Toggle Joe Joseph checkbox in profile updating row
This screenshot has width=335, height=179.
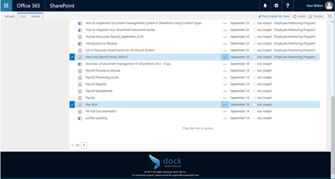coord(254,118)
